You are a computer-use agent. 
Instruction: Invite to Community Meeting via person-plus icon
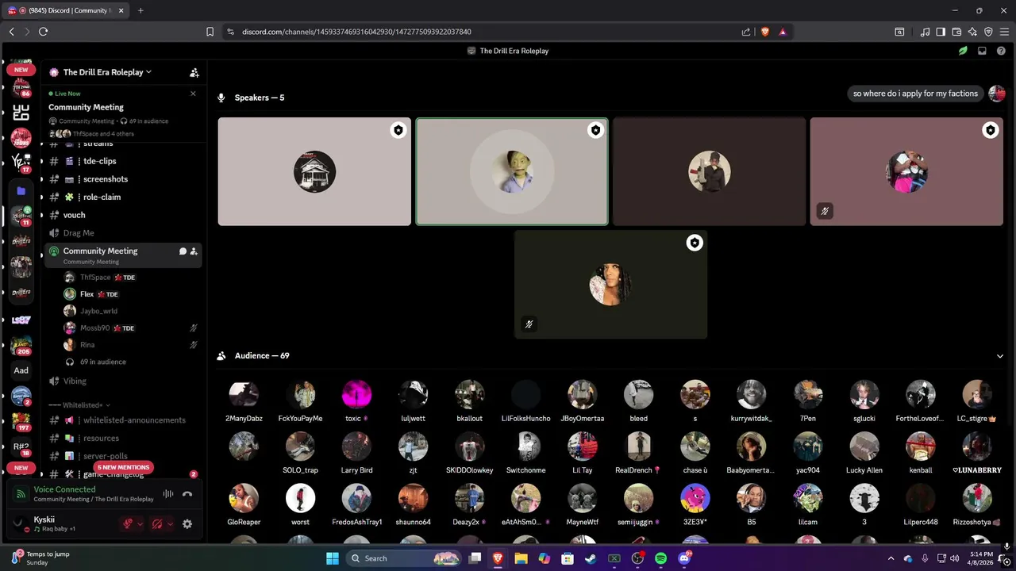pyautogui.click(x=194, y=251)
